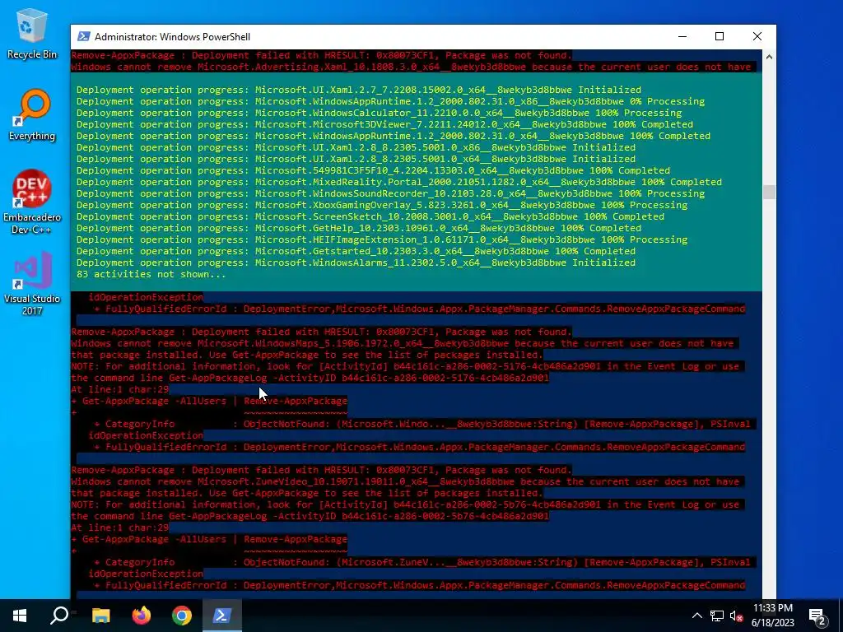This screenshot has height=632, width=843.
Task: Select the Everything search desktop shortcut
Action: pos(32,115)
